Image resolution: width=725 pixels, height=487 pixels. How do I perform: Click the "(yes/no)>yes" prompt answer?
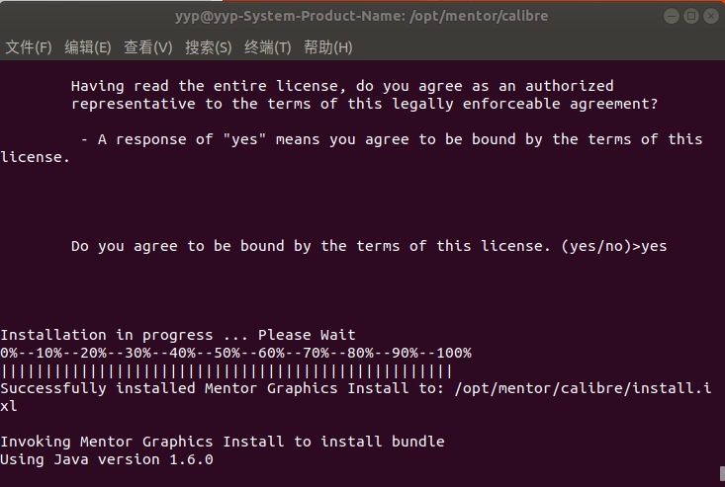[614, 246]
